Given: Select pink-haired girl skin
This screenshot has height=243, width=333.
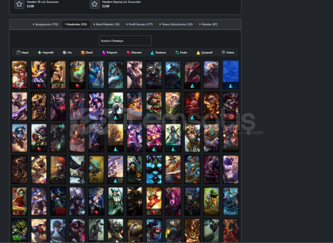Looking at the screenshot, I should pyautogui.click(x=154, y=138).
